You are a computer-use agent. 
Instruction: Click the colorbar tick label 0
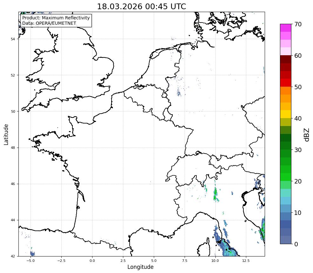(x=296, y=244)
